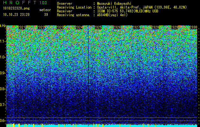Click the 2321 time marker

(22, 27)
